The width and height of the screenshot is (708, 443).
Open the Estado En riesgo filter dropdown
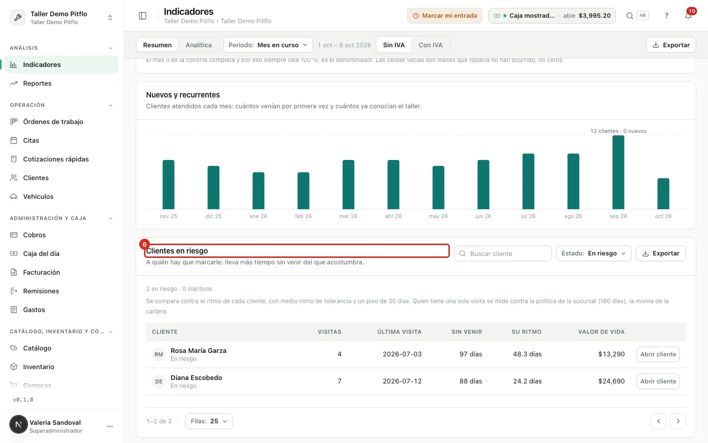click(x=593, y=253)
